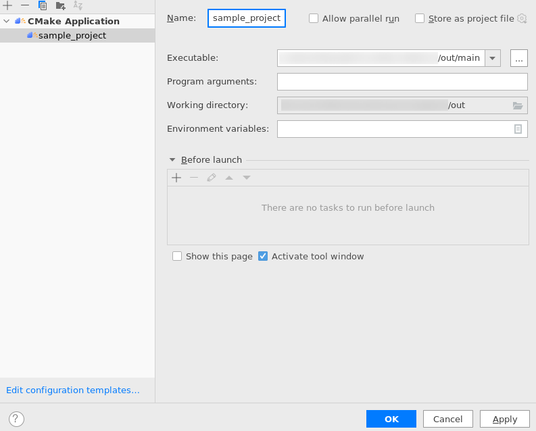The width and height of the screenshot is (536, 431).
Task: Collapse the Before launch section
Action: pos(172,160)
